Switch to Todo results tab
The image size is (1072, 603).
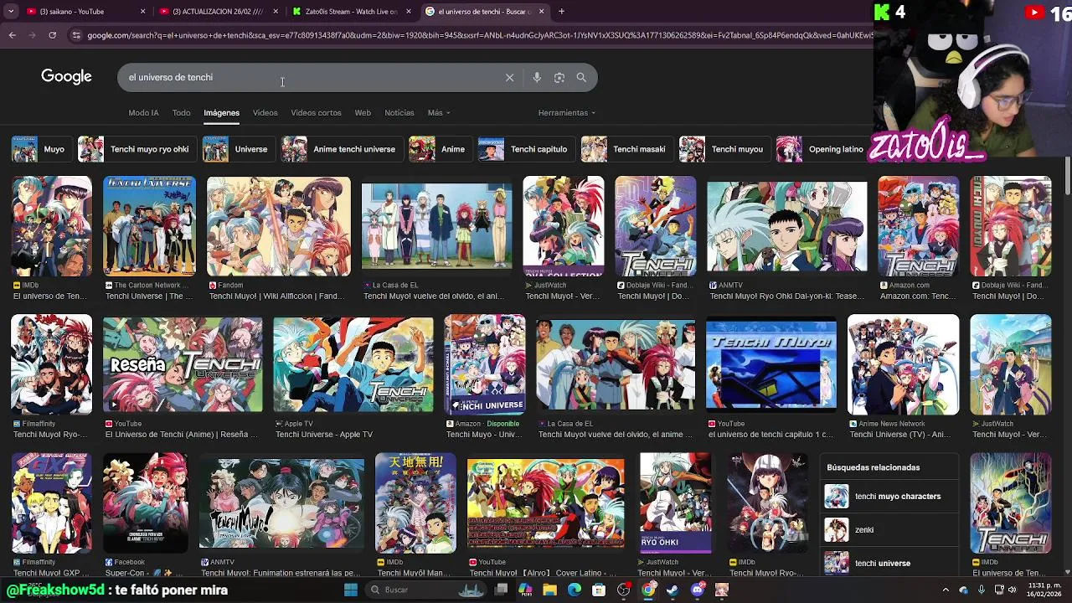click(181, 112)
